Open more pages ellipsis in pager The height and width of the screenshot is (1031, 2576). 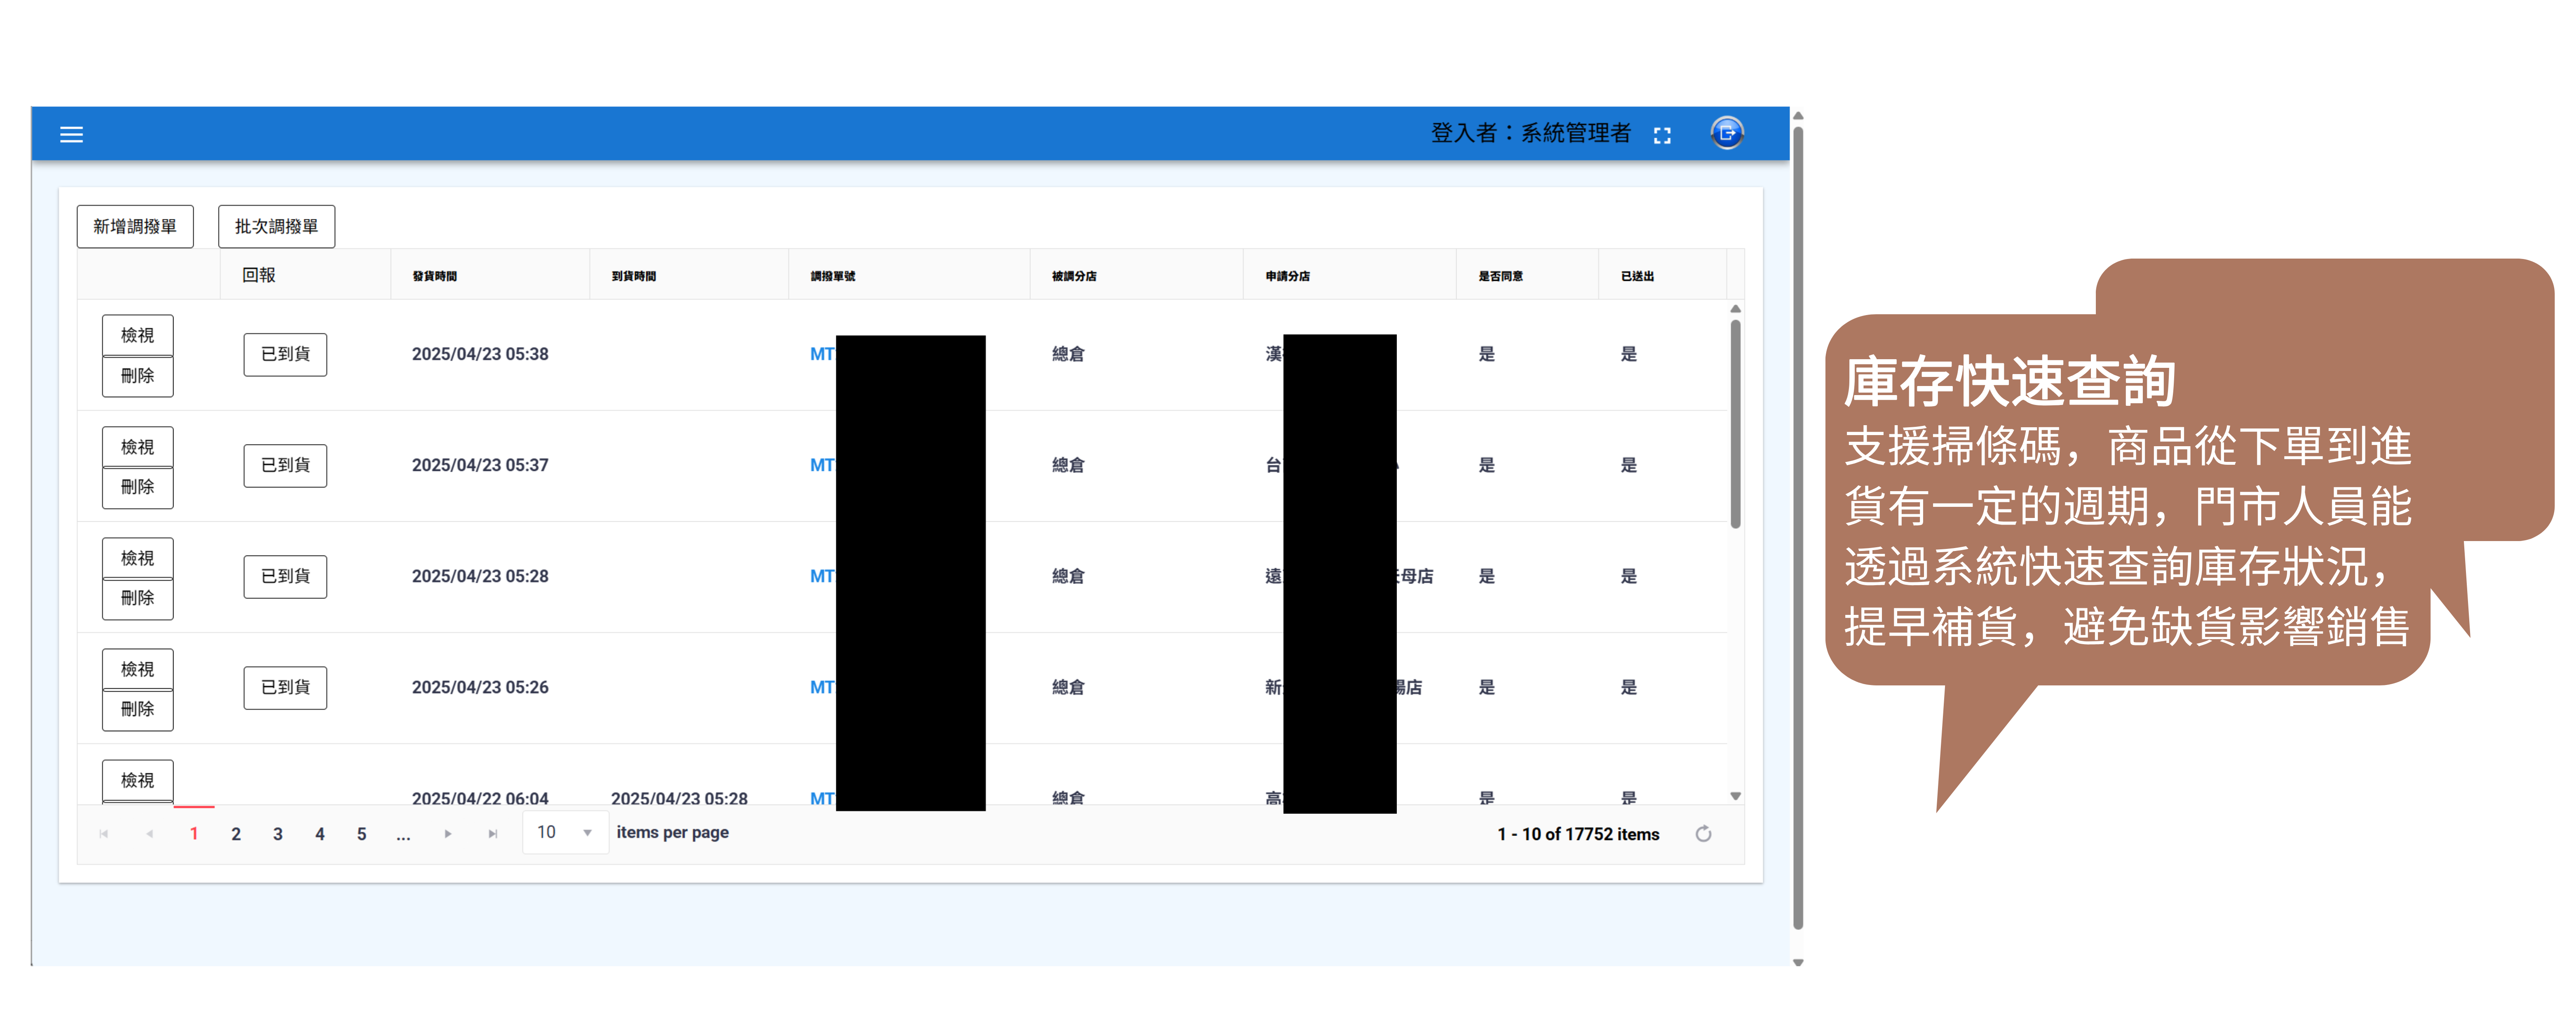[x=403, y=834]
